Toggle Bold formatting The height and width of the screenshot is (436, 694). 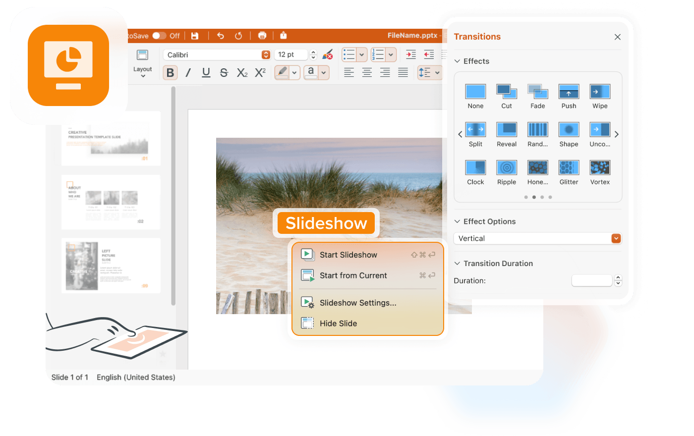[170, 73]
